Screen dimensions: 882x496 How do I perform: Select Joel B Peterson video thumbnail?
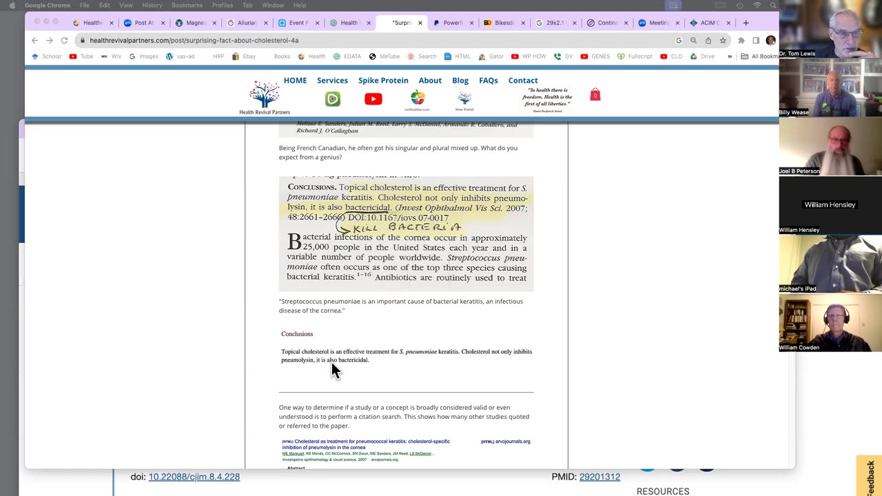[x=830, y=146]
